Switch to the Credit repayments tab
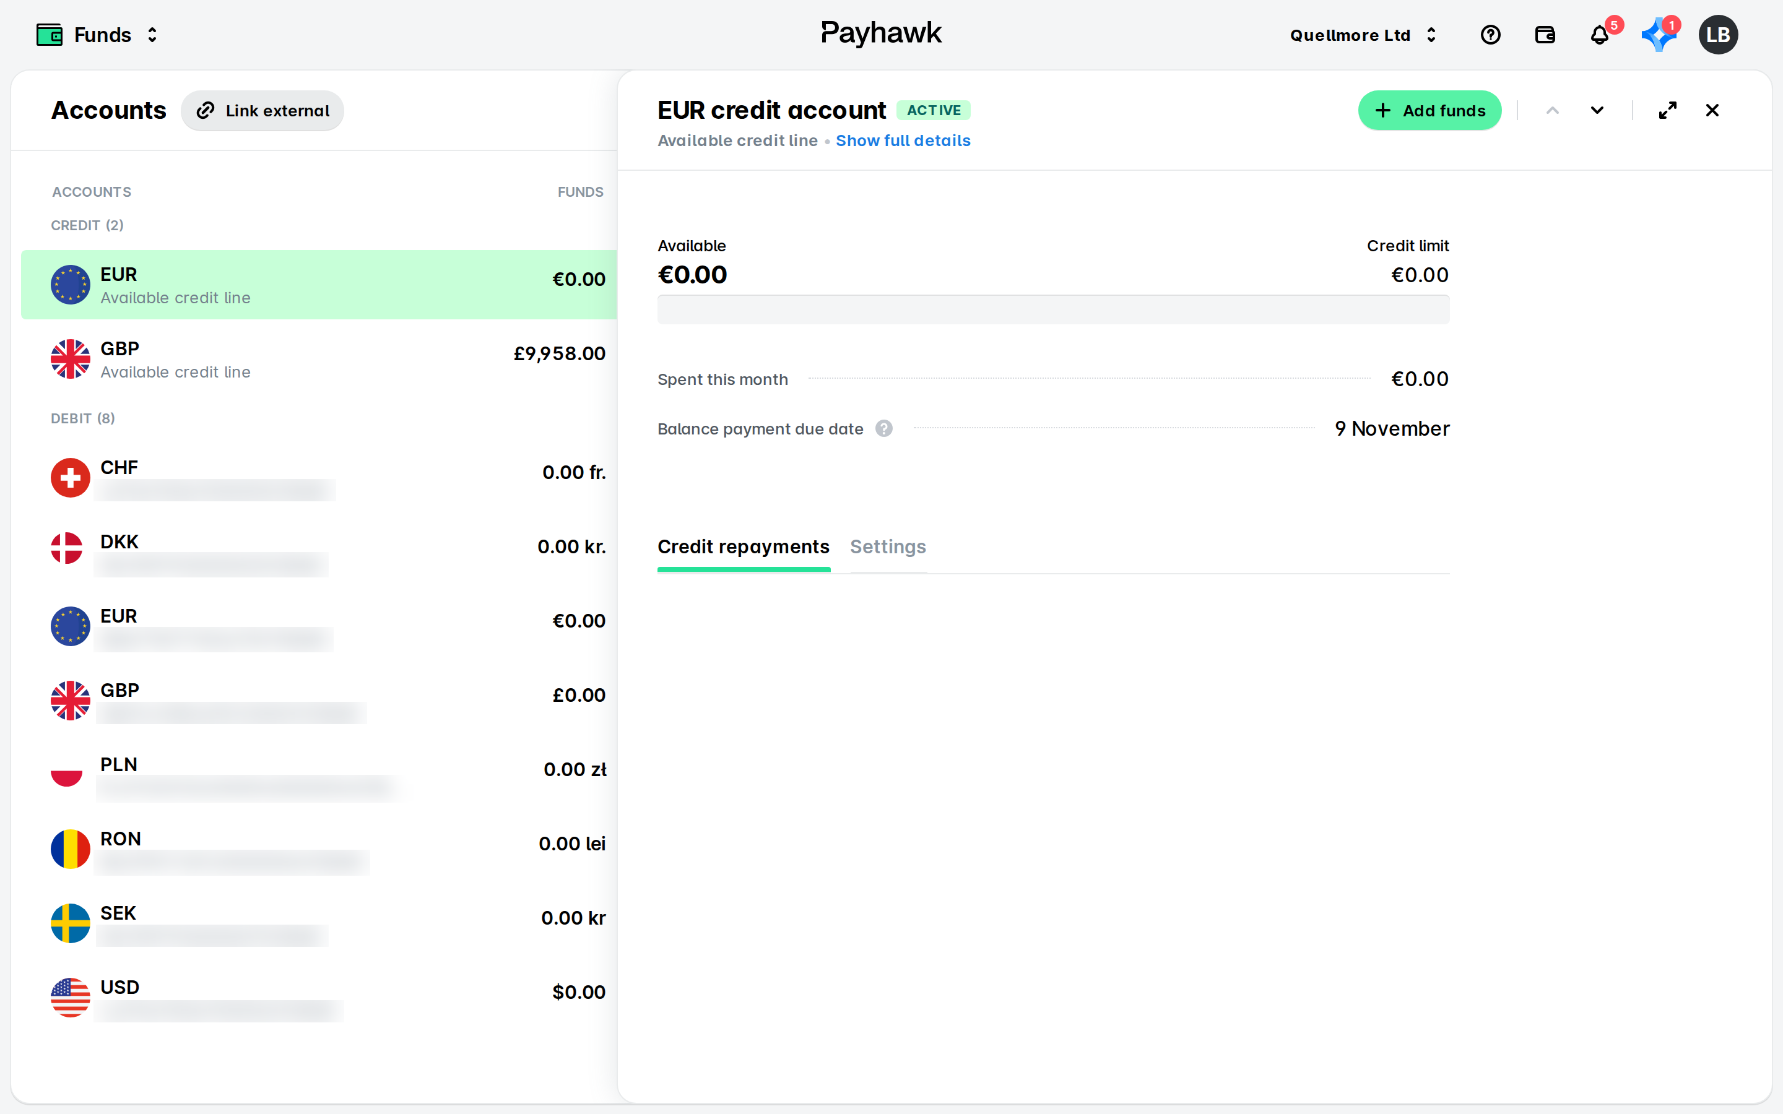 tap(744, 546)
